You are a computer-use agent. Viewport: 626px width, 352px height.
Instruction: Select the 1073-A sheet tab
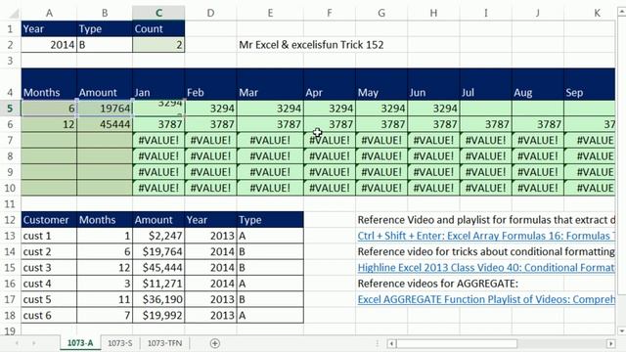80,343
